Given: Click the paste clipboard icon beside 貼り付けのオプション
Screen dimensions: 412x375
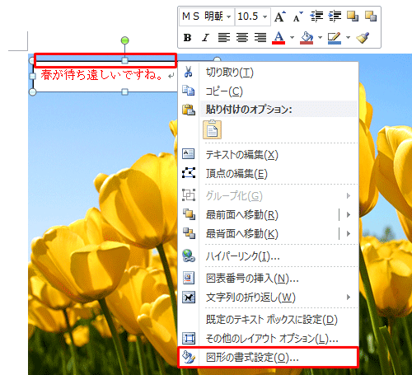Looking at the screenshot, I should [189, 110].
